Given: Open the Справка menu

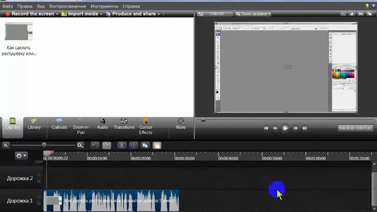Looking at the screenshot, I should point(131,6).
